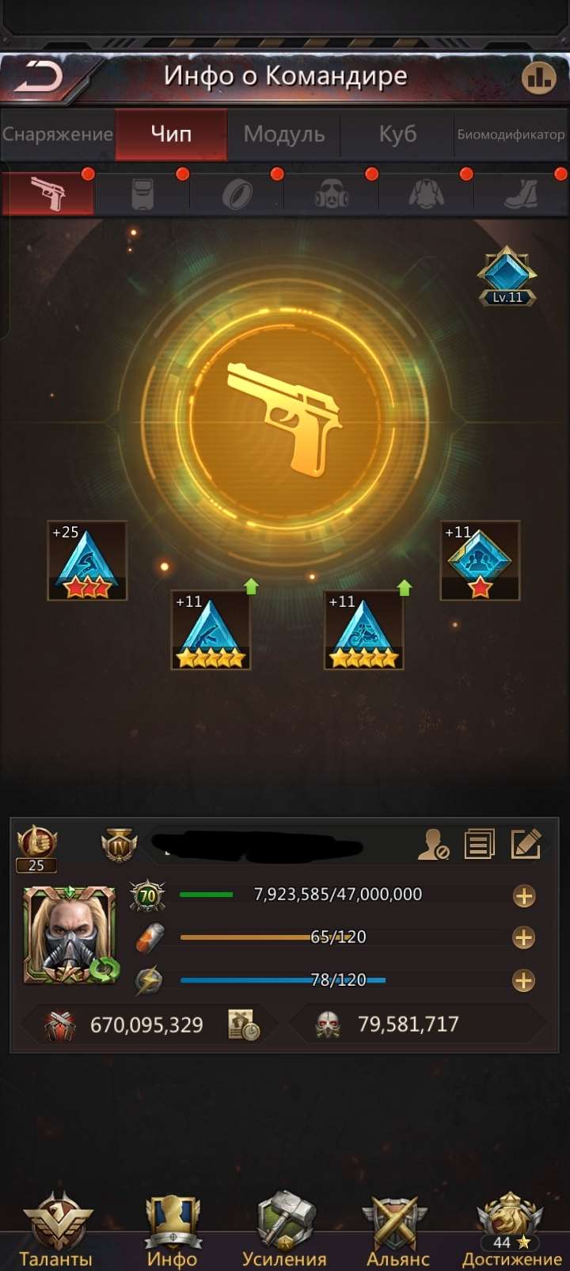Image resolution: width=570 pixels, height=1271 pixels.
Task: Open the edit commander name icon
Action: [x=526, y=845]
